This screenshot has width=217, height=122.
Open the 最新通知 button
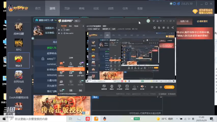[x=202, y=21]
